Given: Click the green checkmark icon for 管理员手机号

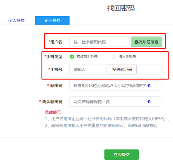Looking at the screenshot, I should point(72,57).
